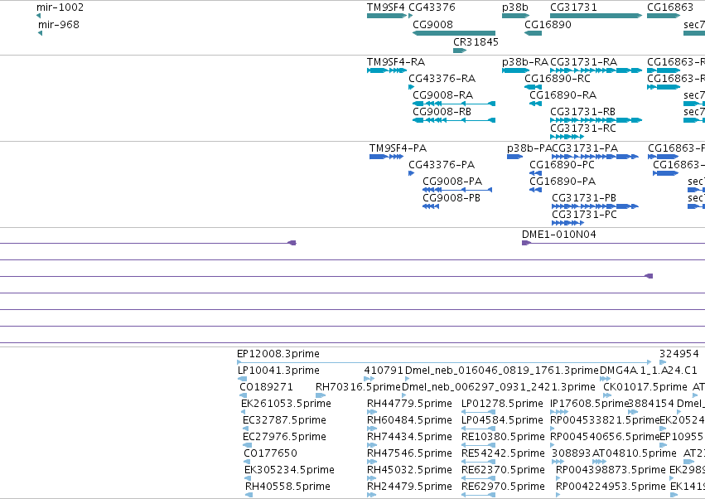Click the DME1-010N04 clone label
This screenshot has width=705, height=499.
[559, 235]
